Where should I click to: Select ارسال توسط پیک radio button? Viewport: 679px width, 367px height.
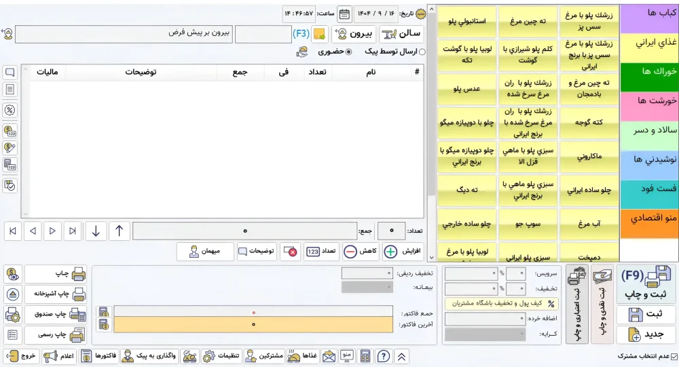point(422,52)
